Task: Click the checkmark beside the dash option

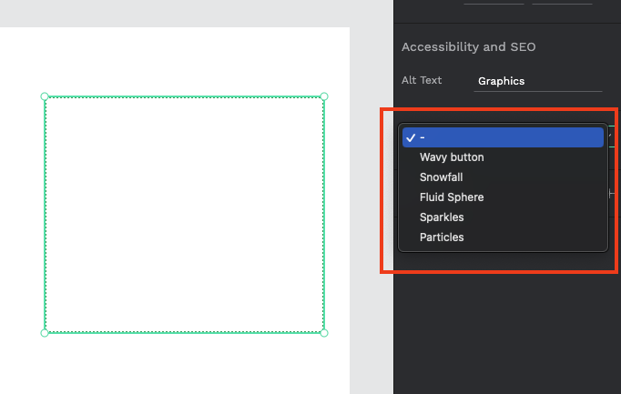Action: 411,137
